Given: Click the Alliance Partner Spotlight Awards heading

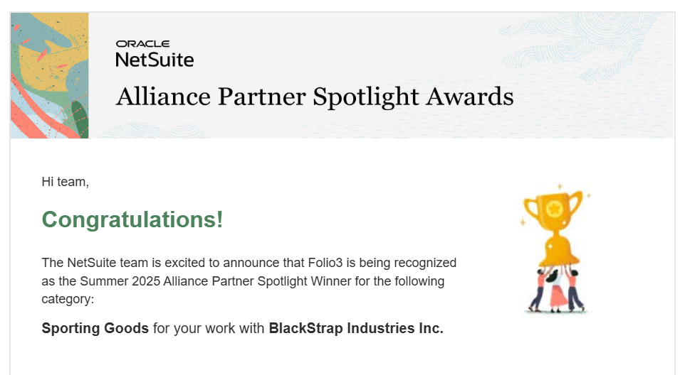Looking at the screenshot, I should point(314,96).
